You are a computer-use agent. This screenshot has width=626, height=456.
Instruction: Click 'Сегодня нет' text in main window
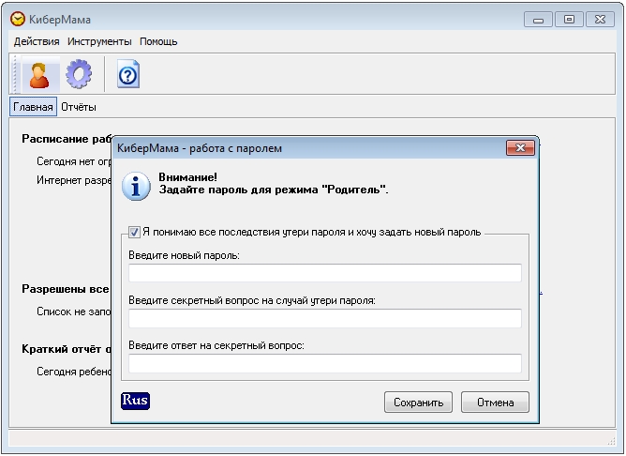click(x=74, y=161)
